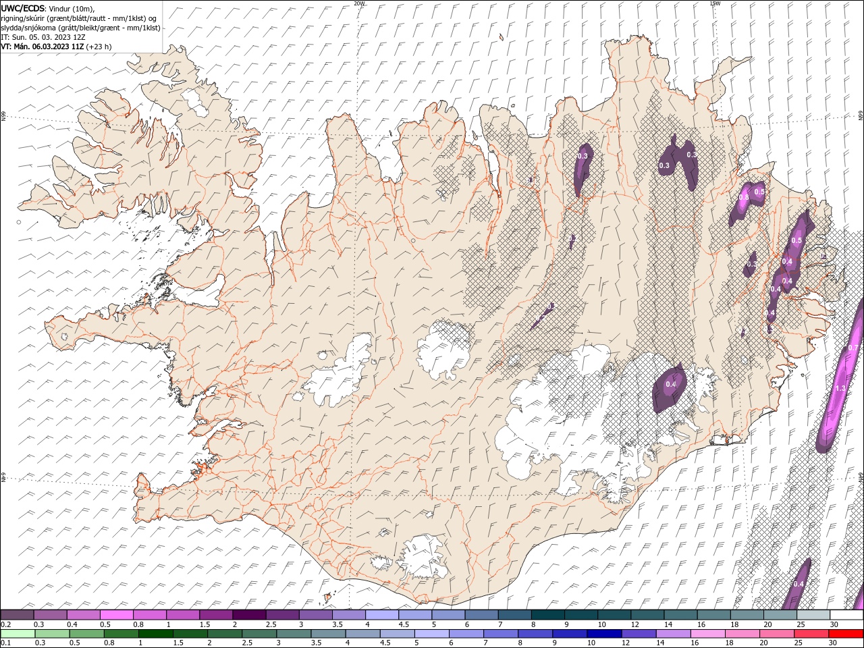Click the pink rain swatch between 18 and 20
The height and width of the screenshot is (648, 864).
(742, 634)
